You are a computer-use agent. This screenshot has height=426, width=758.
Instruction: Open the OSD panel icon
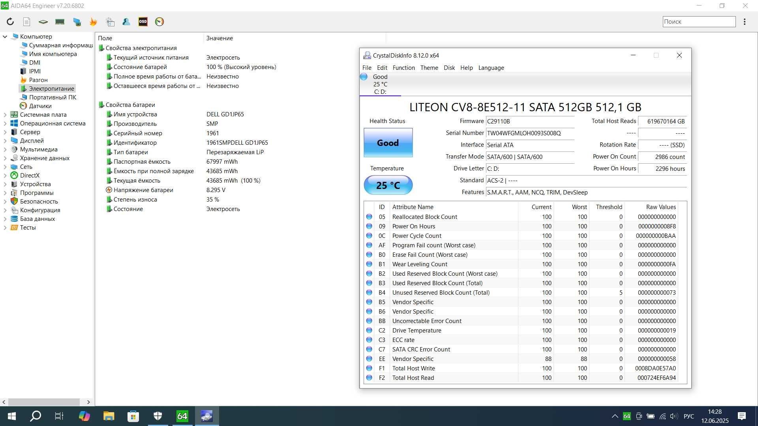[143, 22]
